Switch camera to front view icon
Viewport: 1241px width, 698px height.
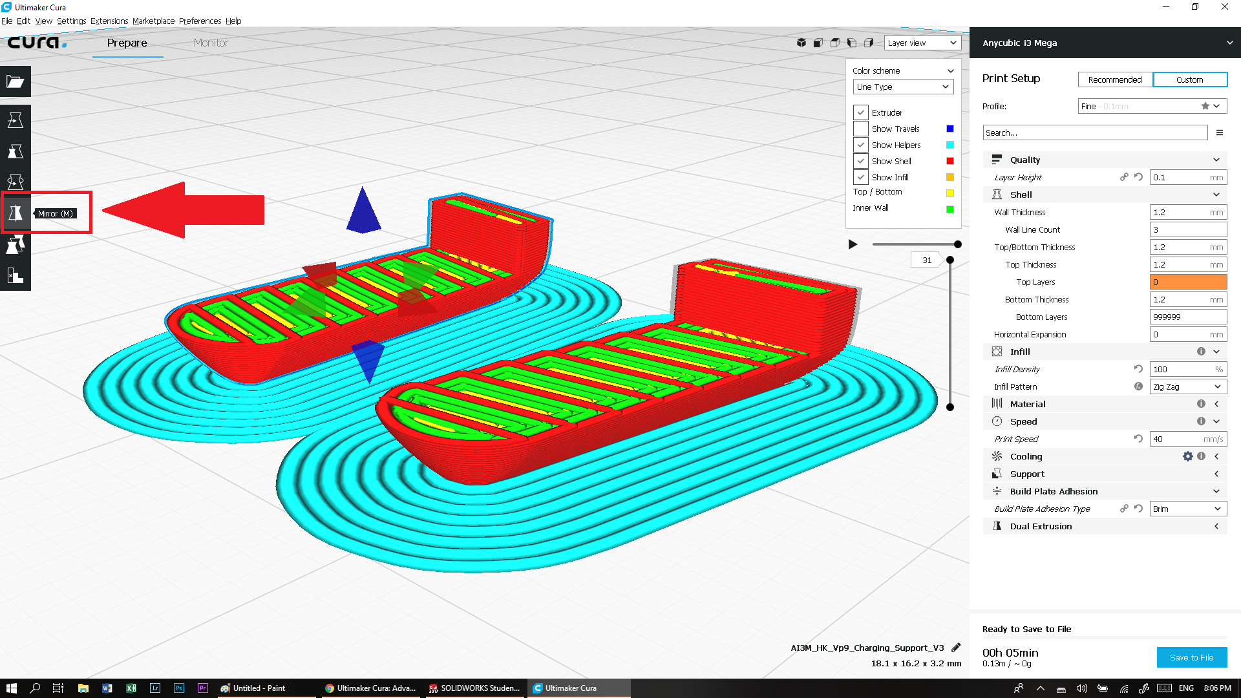coord(818,43)
